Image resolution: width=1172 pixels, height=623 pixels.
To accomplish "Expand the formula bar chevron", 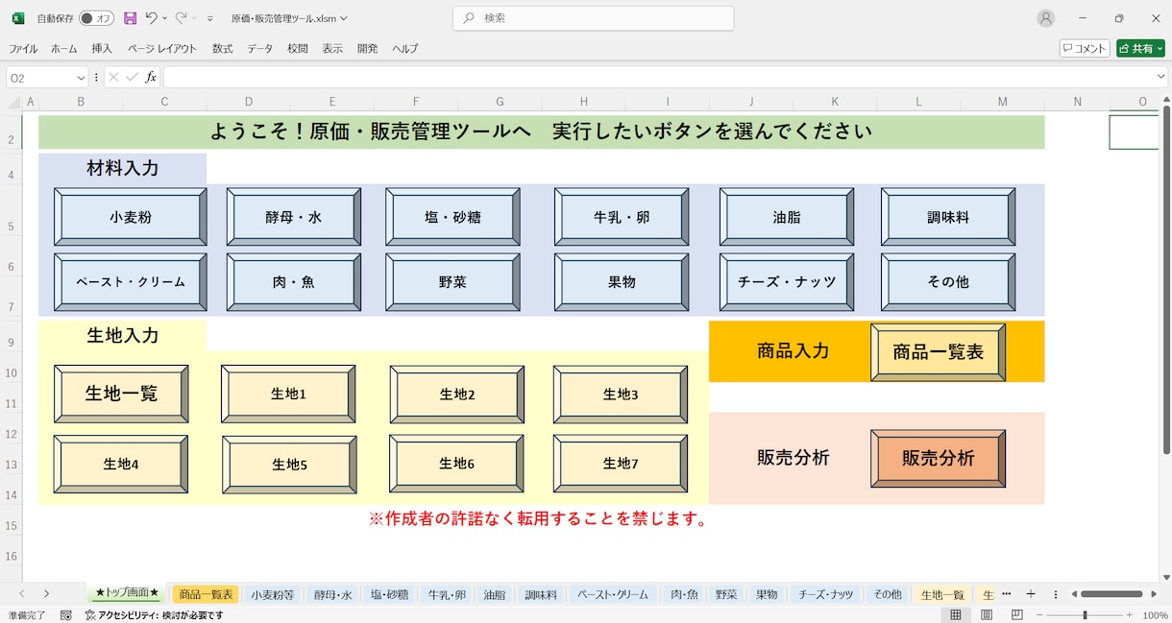I will pyautogui.click(x=1161, y=77).
